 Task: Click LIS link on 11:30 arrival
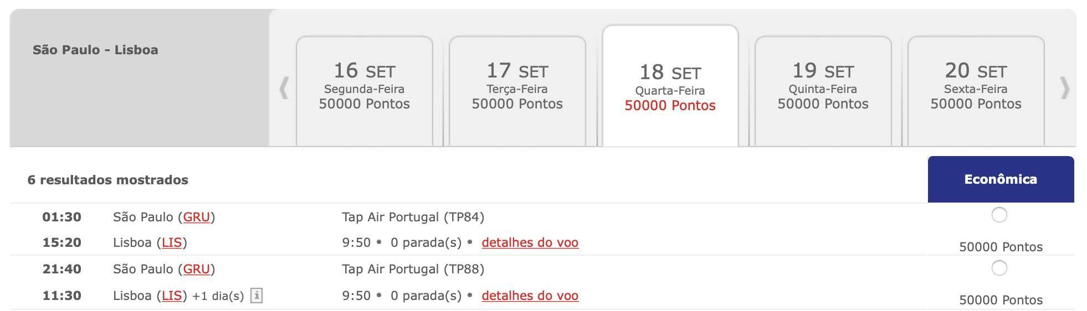pyautogui.click(x=172, y=296)
